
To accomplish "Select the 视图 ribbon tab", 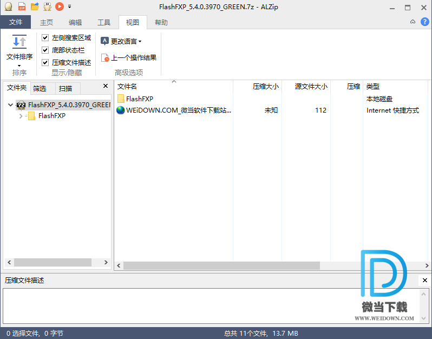I will (133, 22).
